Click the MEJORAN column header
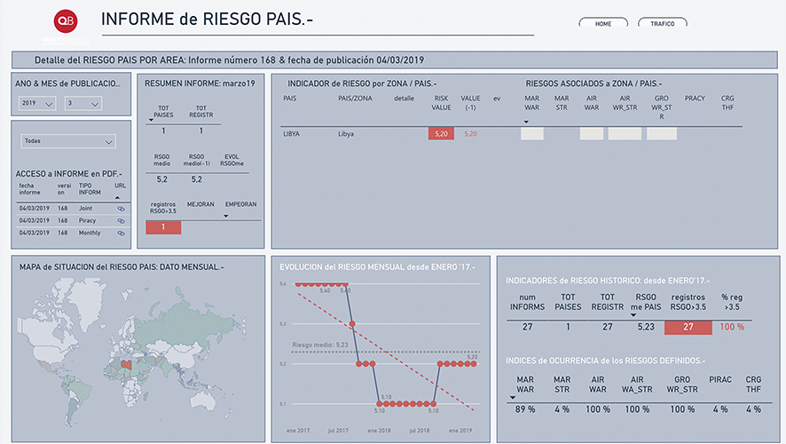Viewport: 786px width, 444px height. pos(200,205)
